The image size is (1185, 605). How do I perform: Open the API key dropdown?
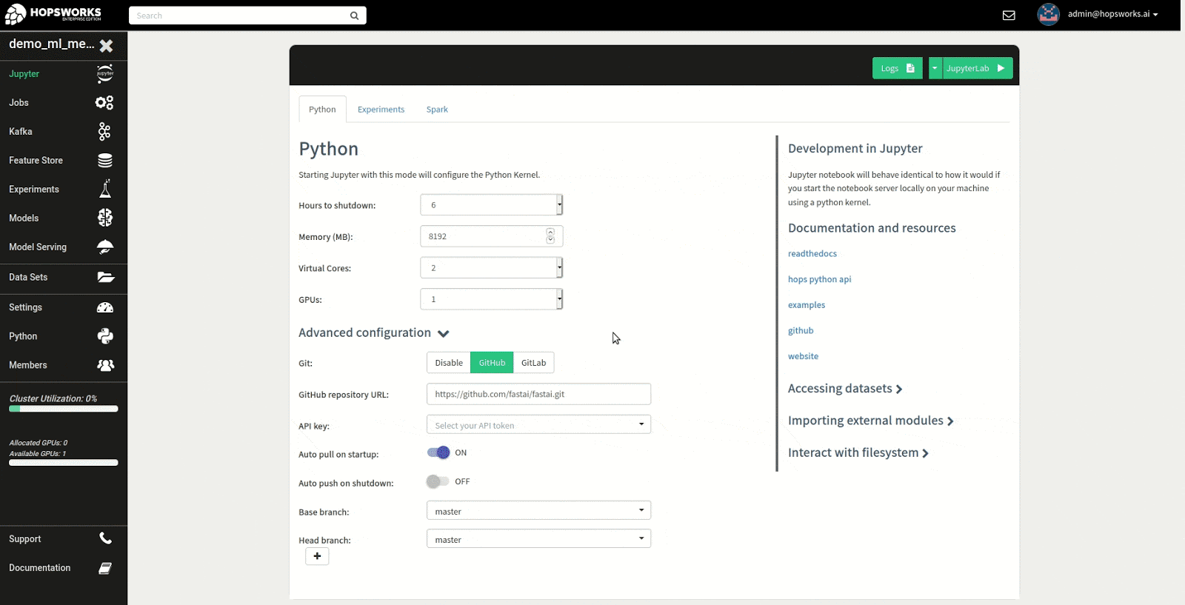[538, 425]
